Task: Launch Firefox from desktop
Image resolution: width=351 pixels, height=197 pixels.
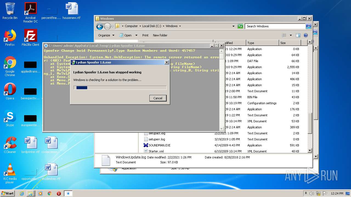Action: pos(10,38)
